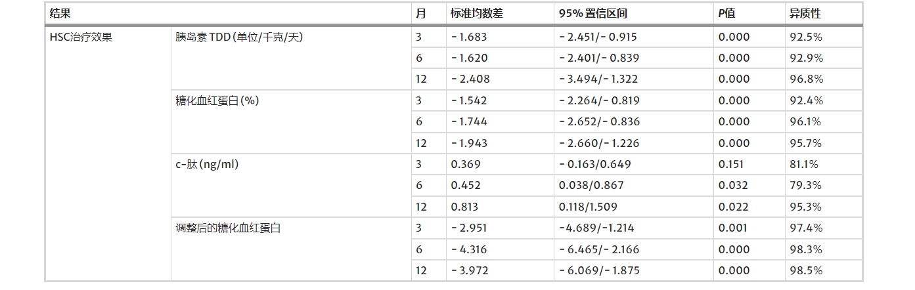The image size is (915, 290).
Task: Click the 结果 column header
Action: pyautogui.click(x=60, y=13)
